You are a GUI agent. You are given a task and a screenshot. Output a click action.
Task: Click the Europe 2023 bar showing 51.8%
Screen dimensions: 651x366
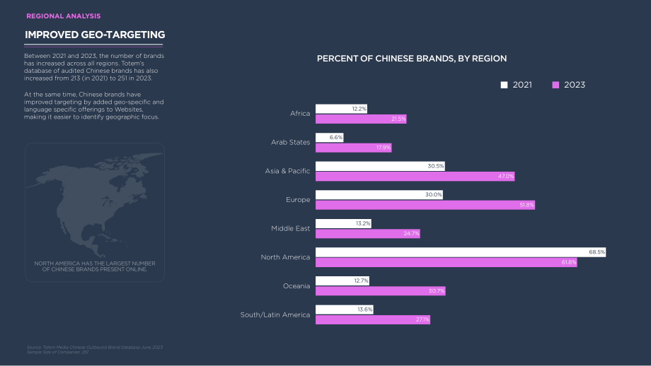tap(425, 205)
